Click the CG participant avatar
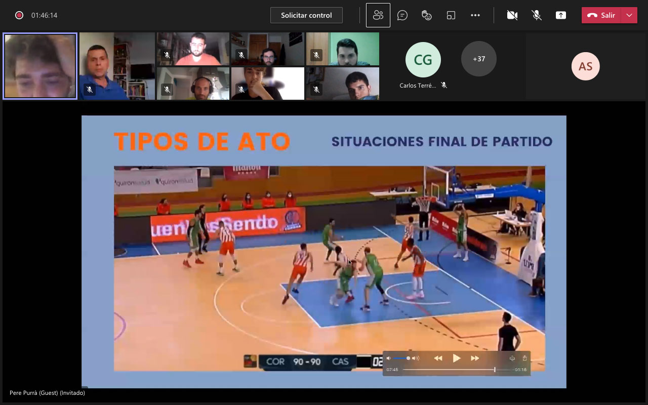The height and width of the screenshot is (405, 648). click(423, 60)
